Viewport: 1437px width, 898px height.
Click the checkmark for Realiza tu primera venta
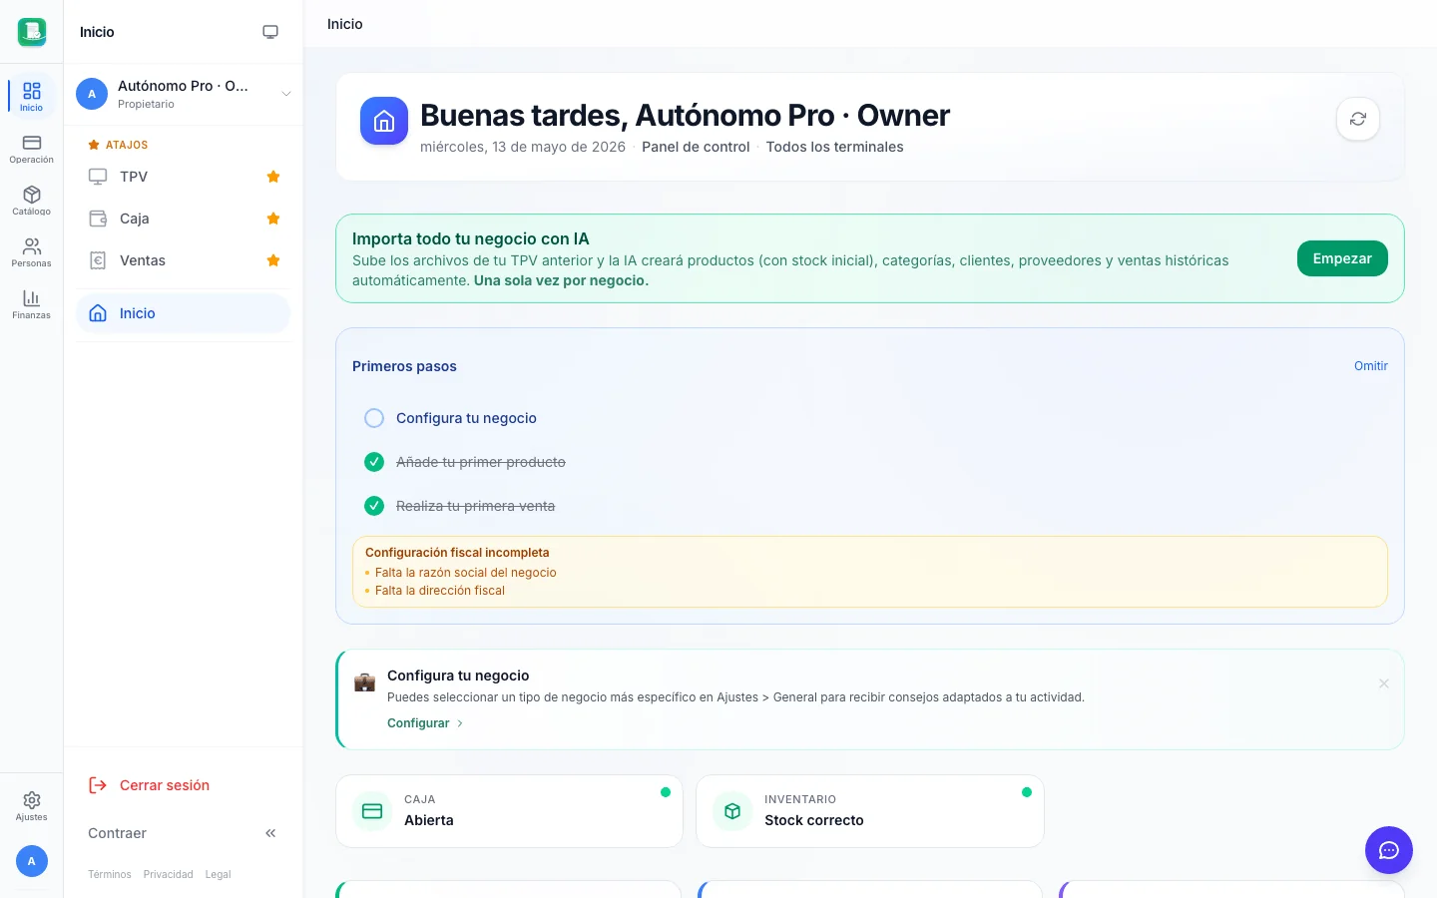pyautogui.click(x=374, y=506)
